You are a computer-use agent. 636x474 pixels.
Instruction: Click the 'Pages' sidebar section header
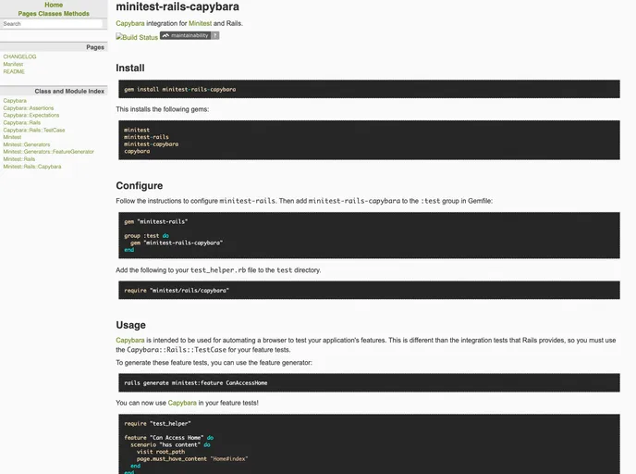click(95, 47)
